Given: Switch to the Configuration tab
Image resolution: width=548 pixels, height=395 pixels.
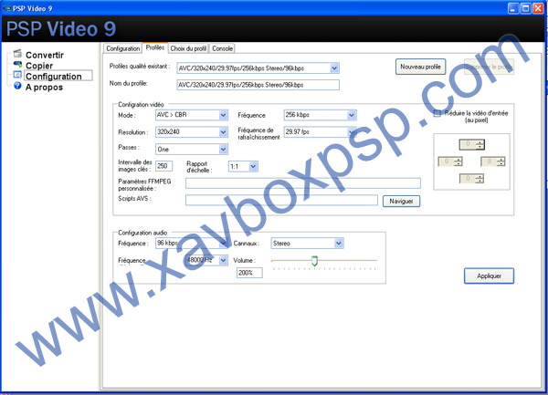Looking at the screenshot, I should 123,48.
